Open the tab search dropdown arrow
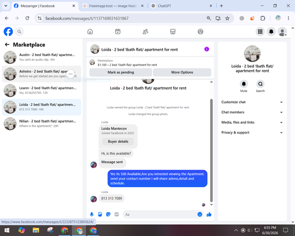 6,6
